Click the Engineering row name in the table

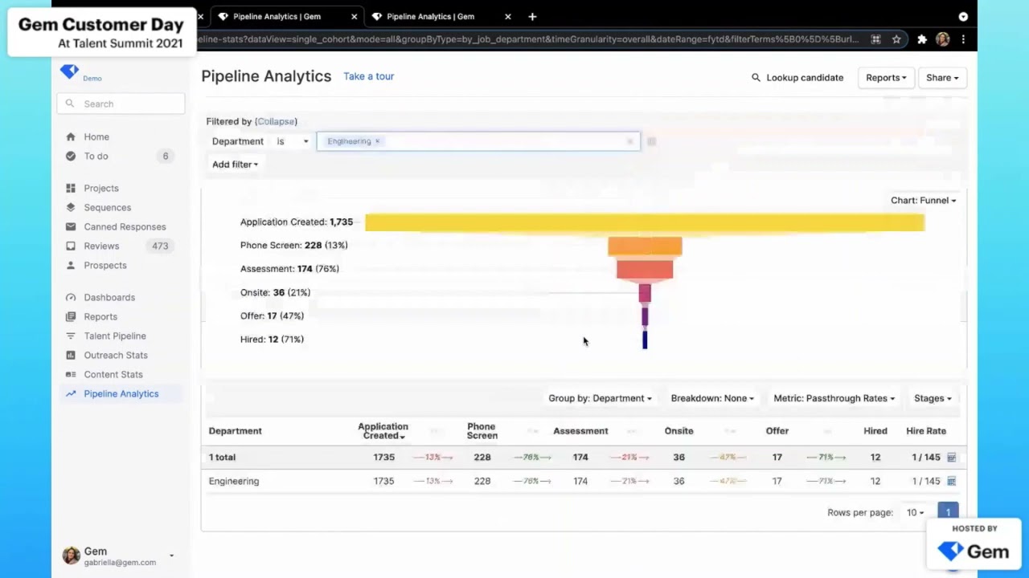234,481
